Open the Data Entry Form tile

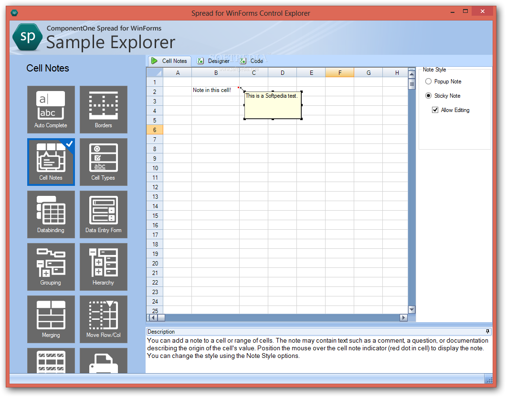104,214
